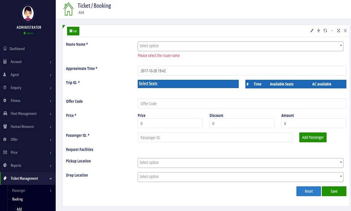
Task: Click the green home icon in header
Action: [x=68, y=9]
